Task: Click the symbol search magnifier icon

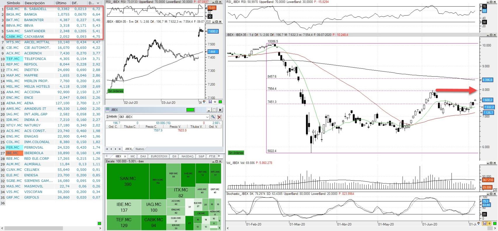Action: (213, 117)
